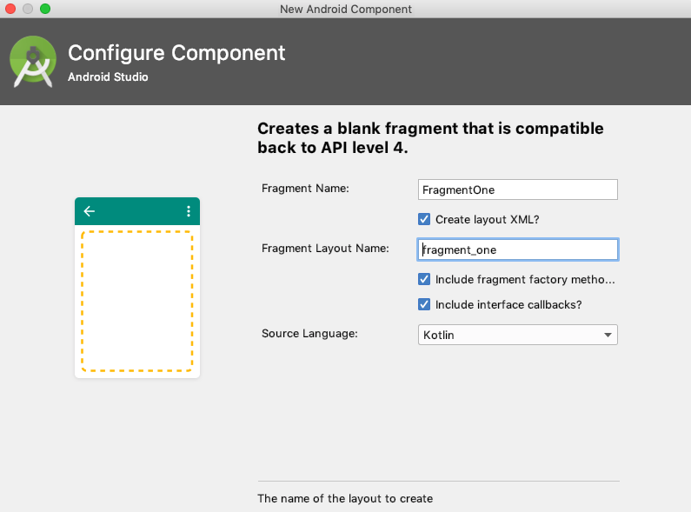Click the "Configure Component" heading
The height and width of the screenshot is (512, 691).
(x=176, y=53)
